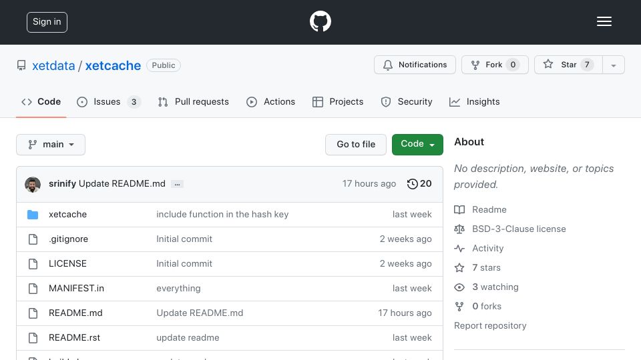Star the xetcache repository
The width and height of the screenshot is (641, 360).
pos(568,65)
